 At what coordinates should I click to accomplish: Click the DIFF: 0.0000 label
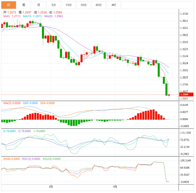[x=30, y=103]
